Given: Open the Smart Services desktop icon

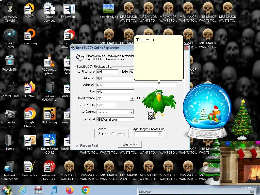Looking at the screenshot, I should pos(50,12).
